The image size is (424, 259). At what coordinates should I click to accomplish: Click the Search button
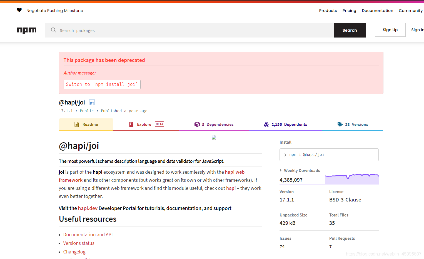[x=350, y=30]
